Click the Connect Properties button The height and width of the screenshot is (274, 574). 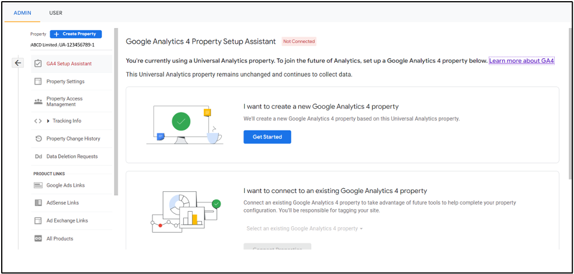[277, 247]
